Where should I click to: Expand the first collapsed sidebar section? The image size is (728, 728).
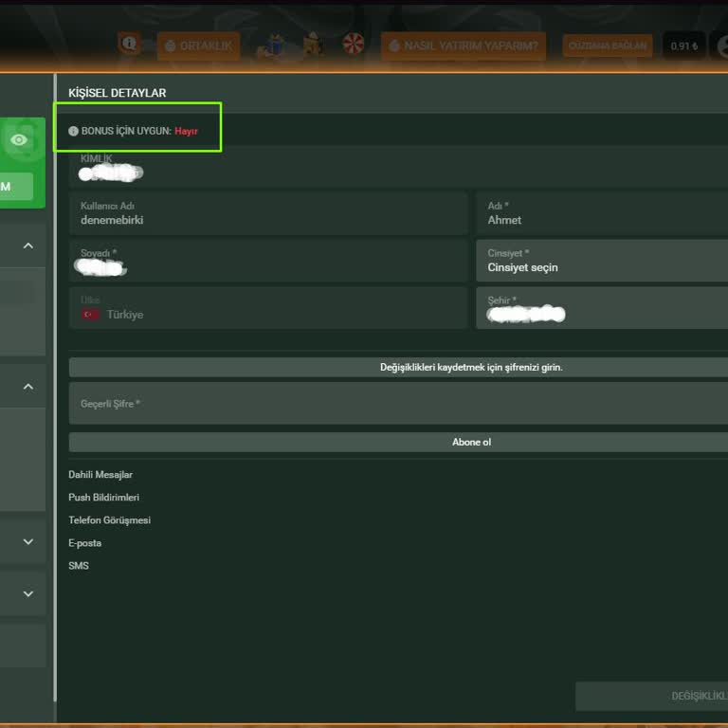pyautogui.click(x=27, y=541)
